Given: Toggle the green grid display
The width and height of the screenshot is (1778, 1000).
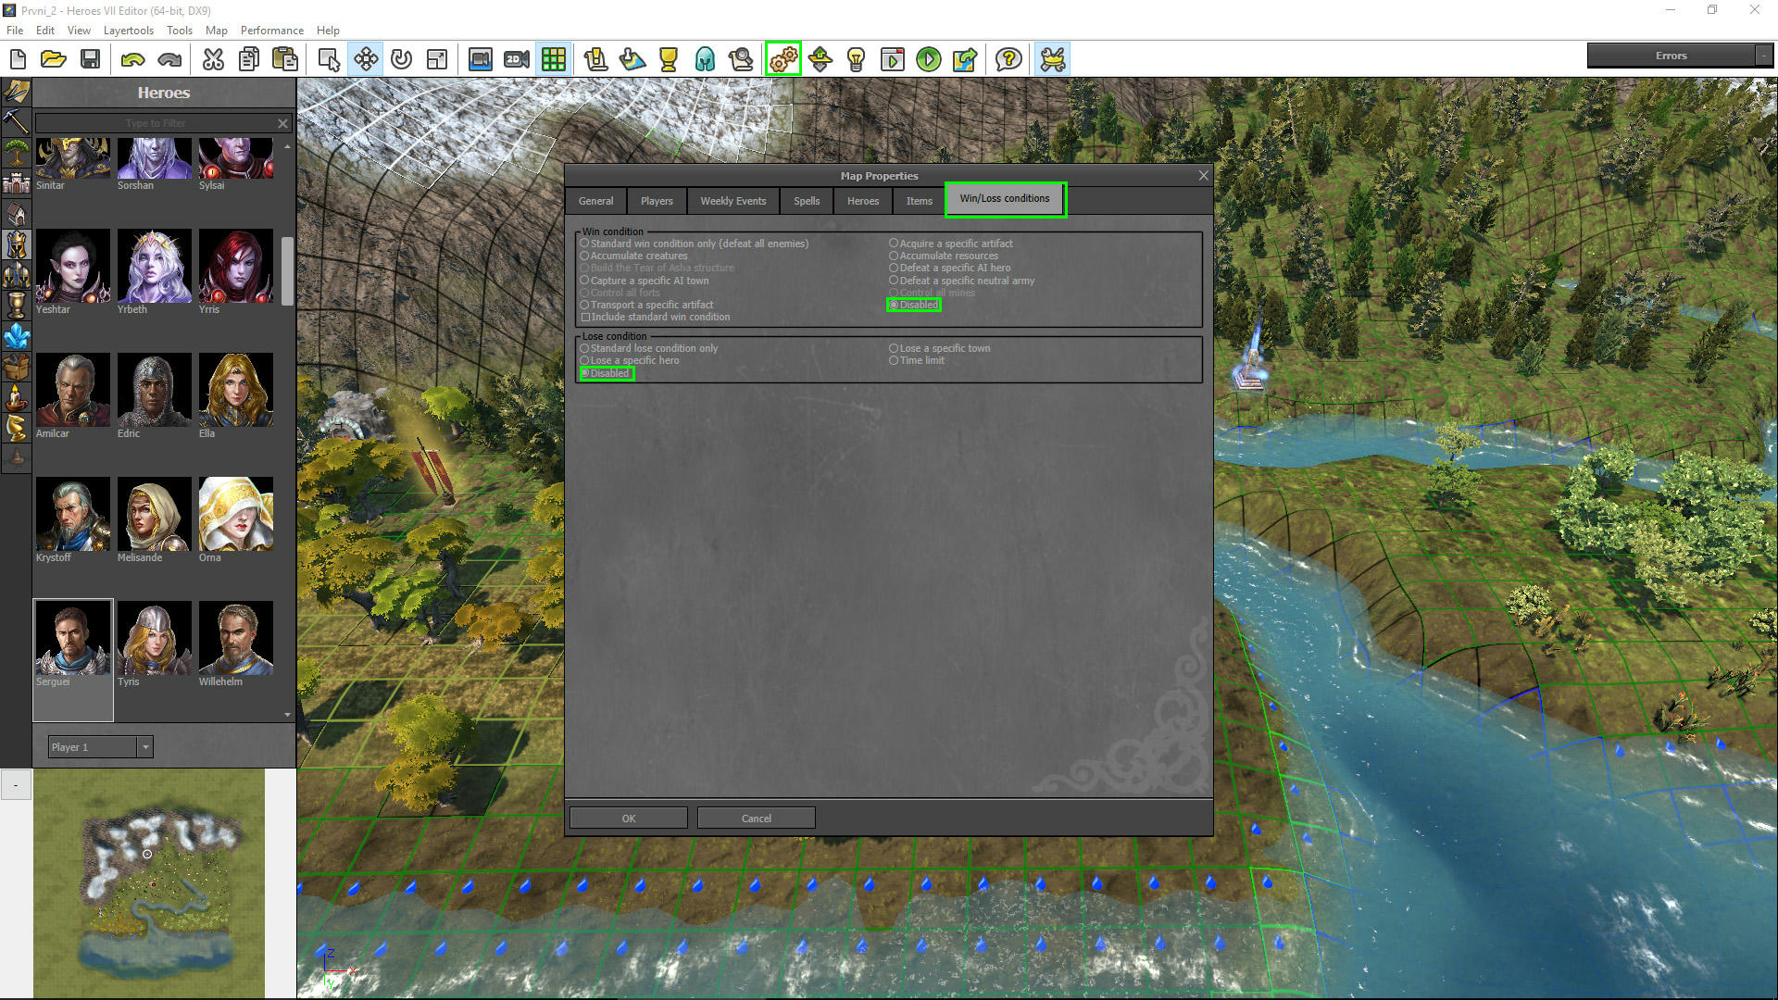Looking at the screenshot, I should point(554,59).
